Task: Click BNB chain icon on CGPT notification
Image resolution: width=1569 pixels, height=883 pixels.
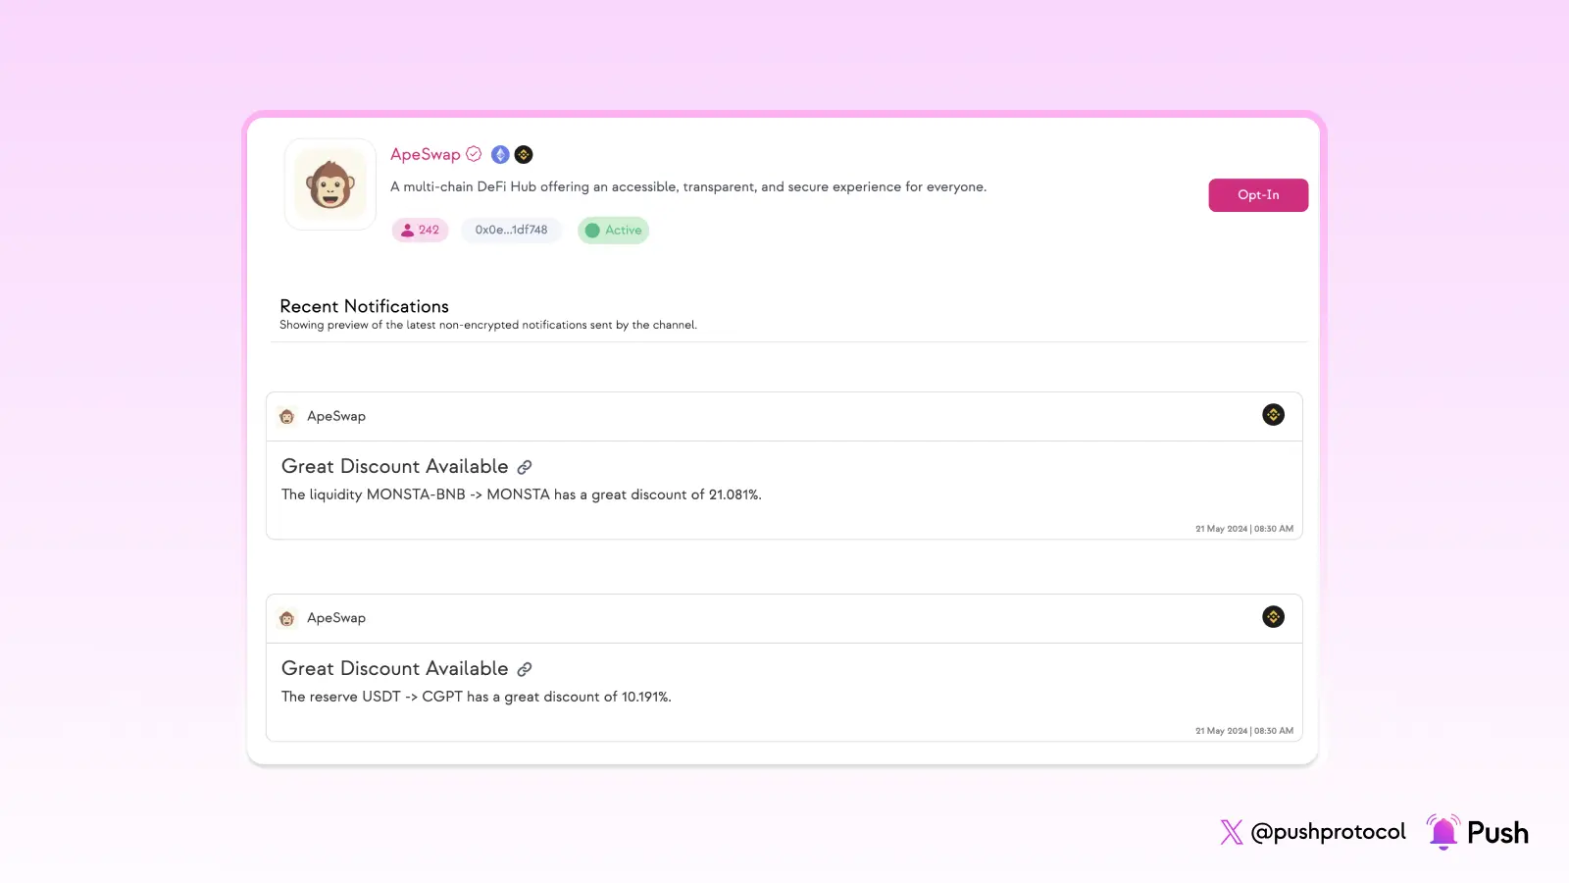Action: pos(1273,617)
